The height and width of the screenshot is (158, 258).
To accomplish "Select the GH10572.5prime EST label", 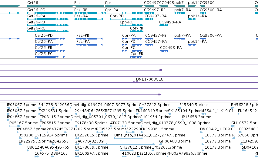I will 245,123.
